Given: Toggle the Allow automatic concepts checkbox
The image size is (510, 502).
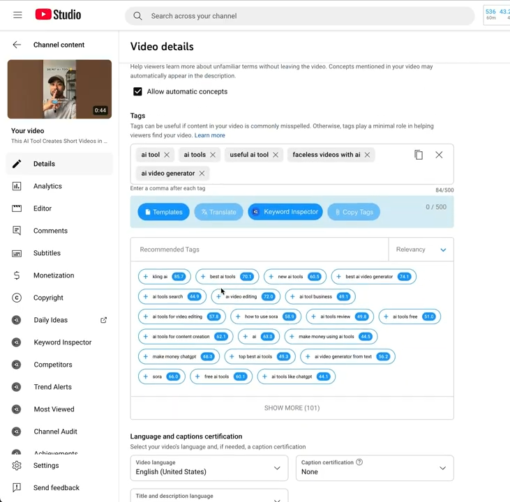Looking at the screenshot, I should (x=137, y=91).
